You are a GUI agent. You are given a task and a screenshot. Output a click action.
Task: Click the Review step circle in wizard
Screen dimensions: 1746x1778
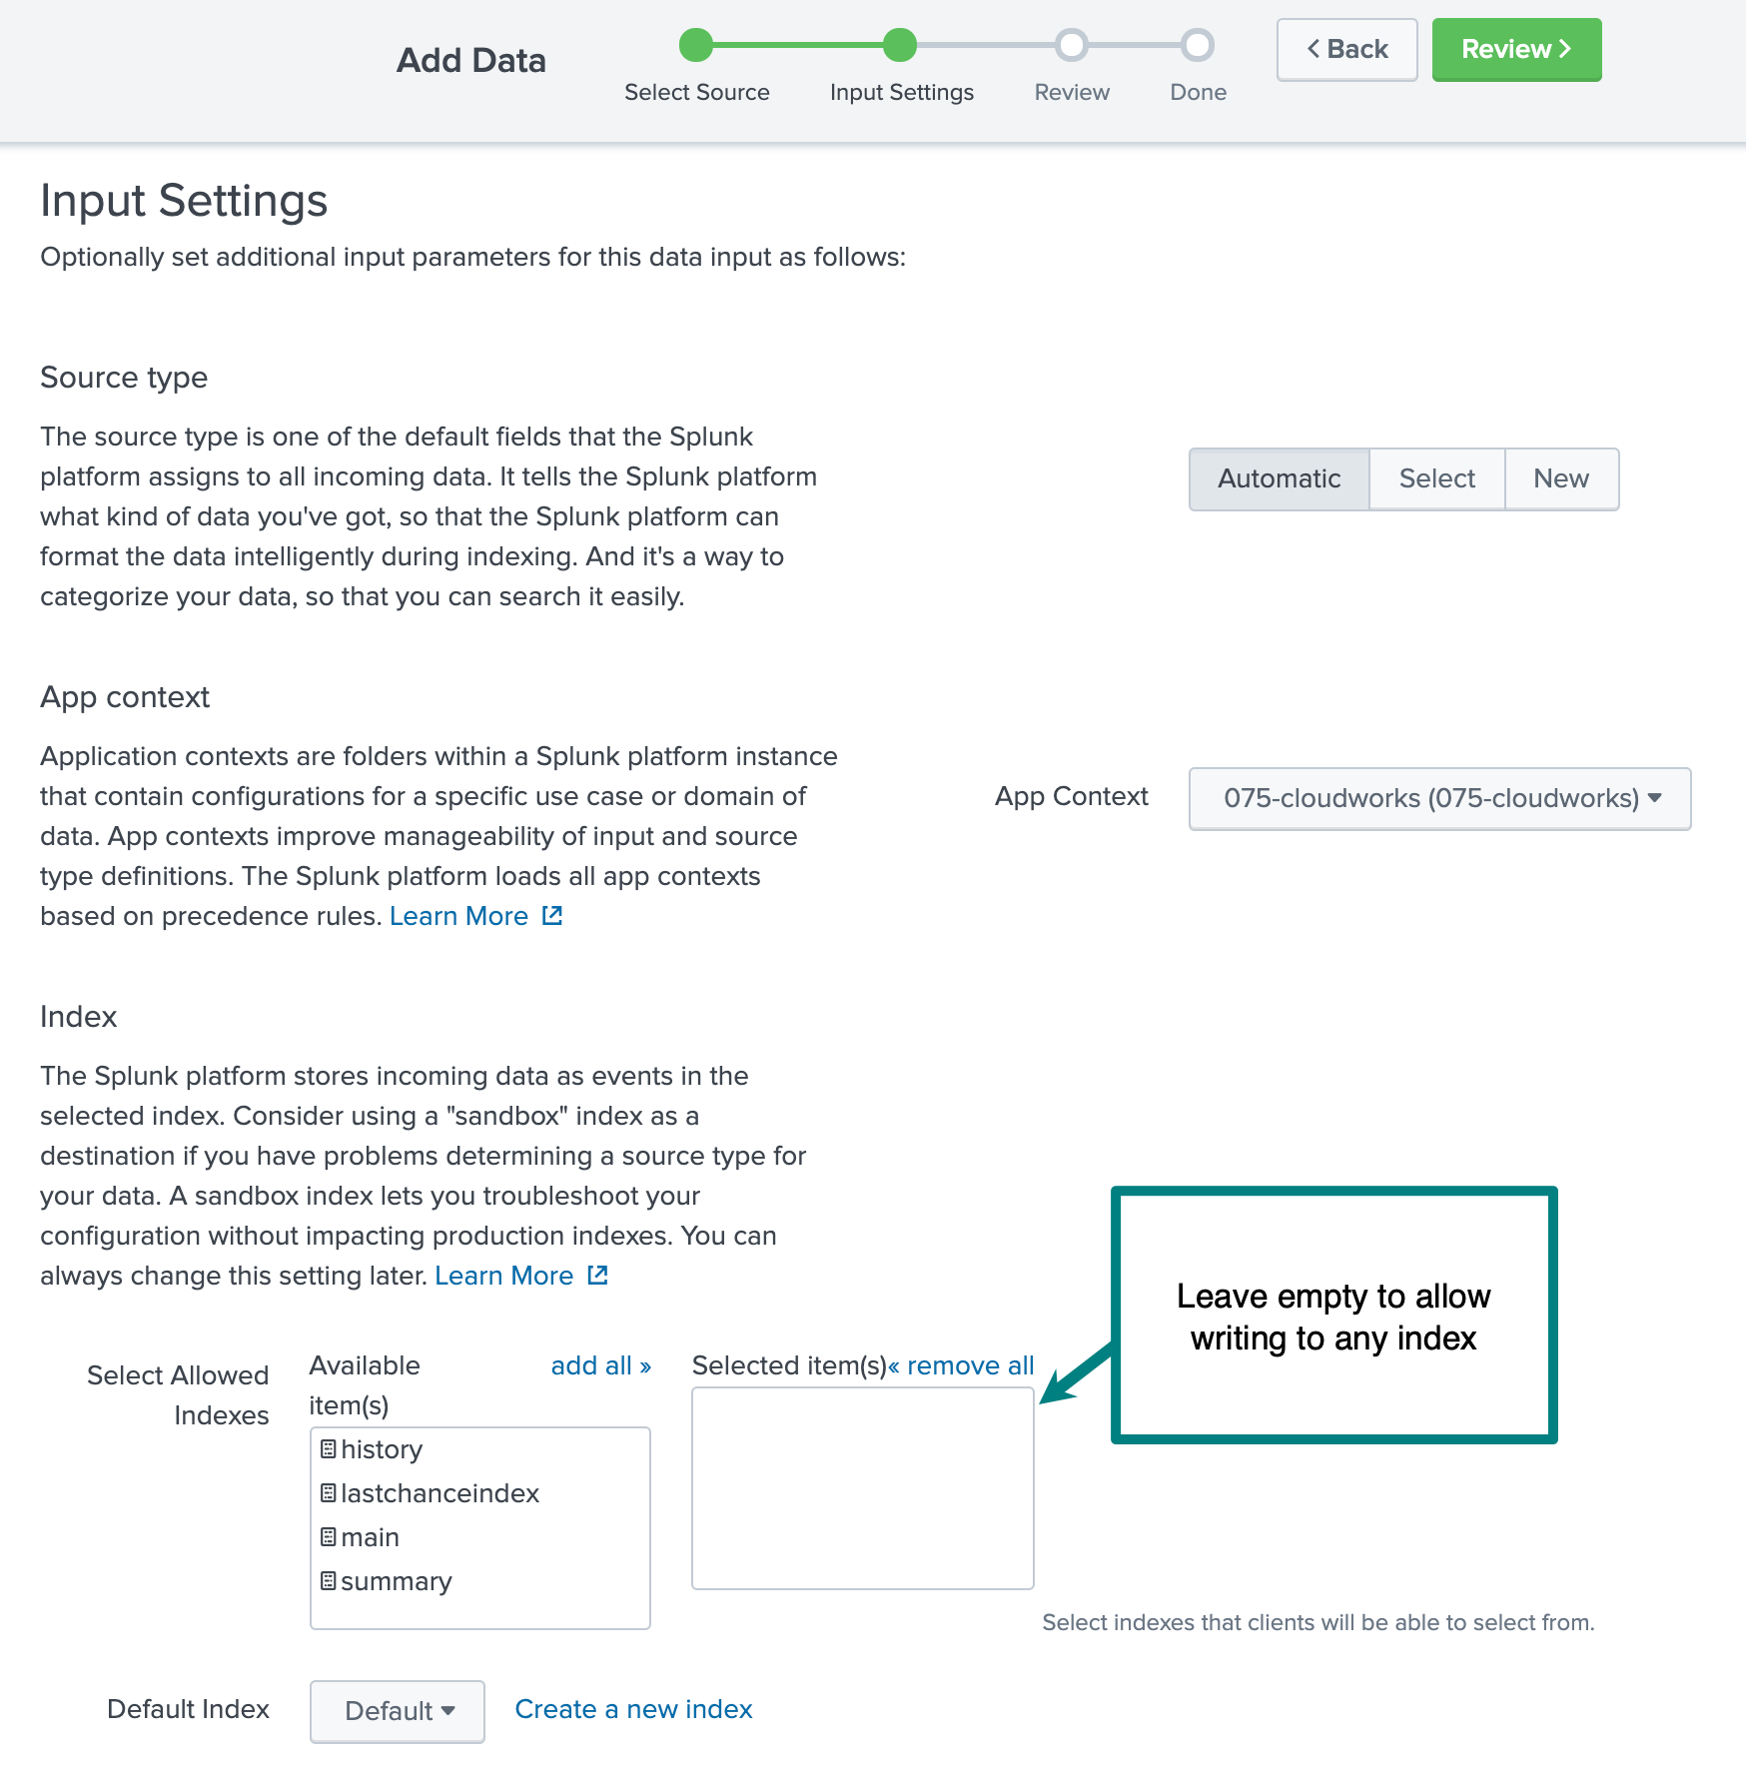click(x=1072, y=45)
